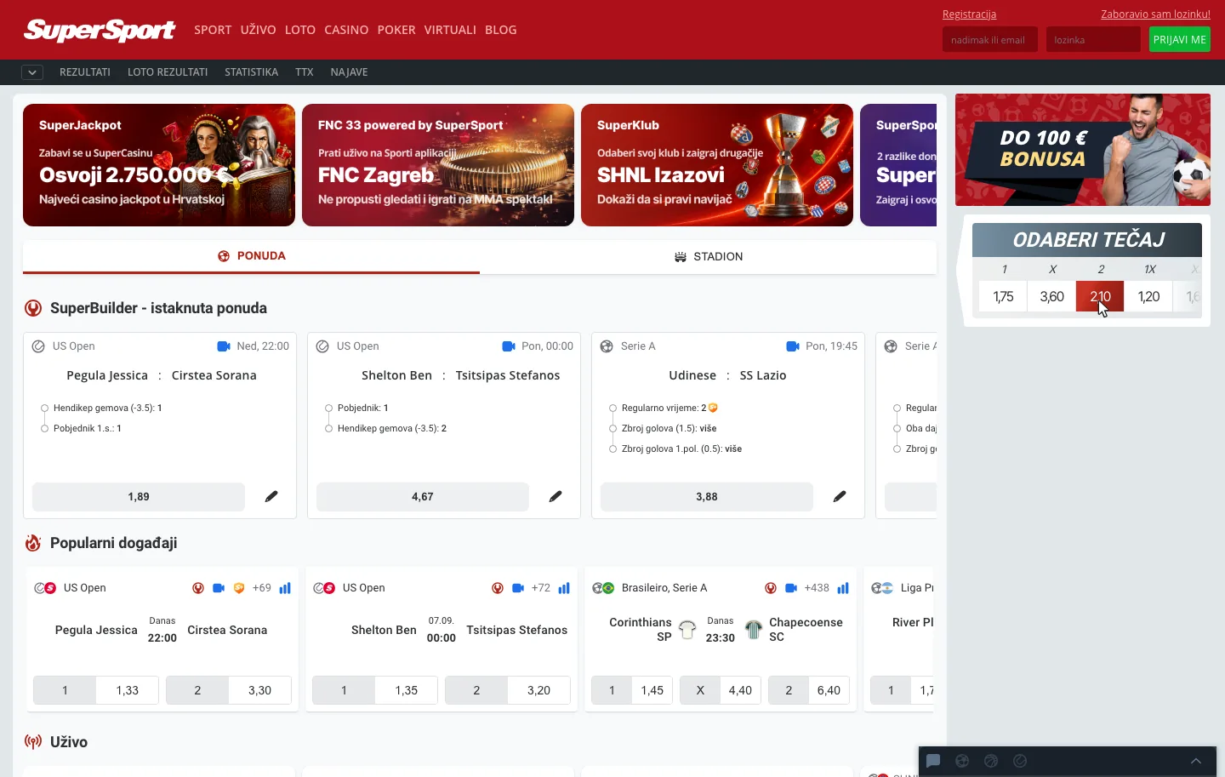Expand +72 more bets for Shelton–Tsitsipas

coord(541,588)
